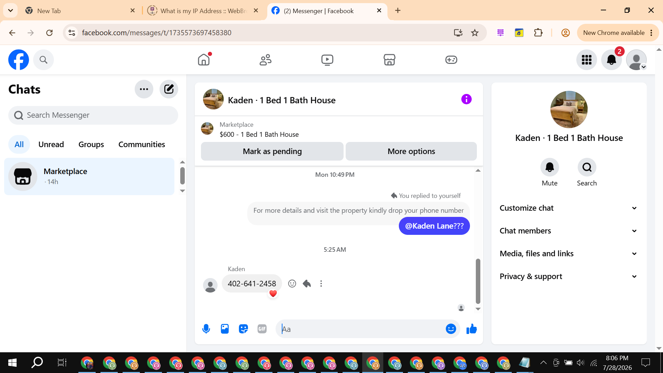Open more actions for 402-641-2458 message
The image size is (663, 373).
coord(321,284)
